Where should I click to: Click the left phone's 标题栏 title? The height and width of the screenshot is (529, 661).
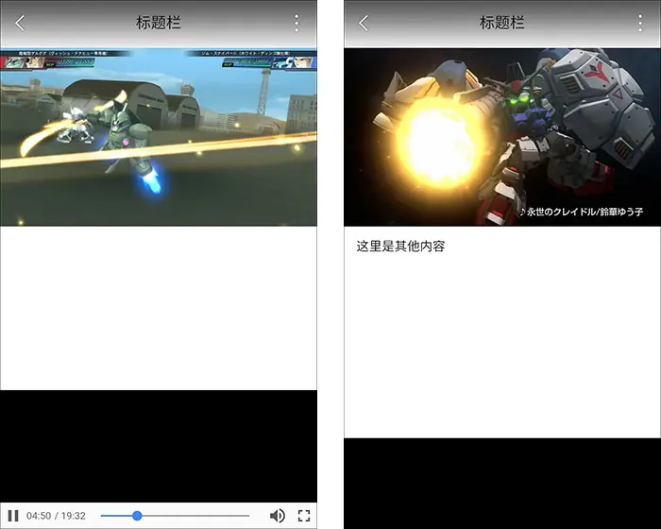click(x=158, y=23)
